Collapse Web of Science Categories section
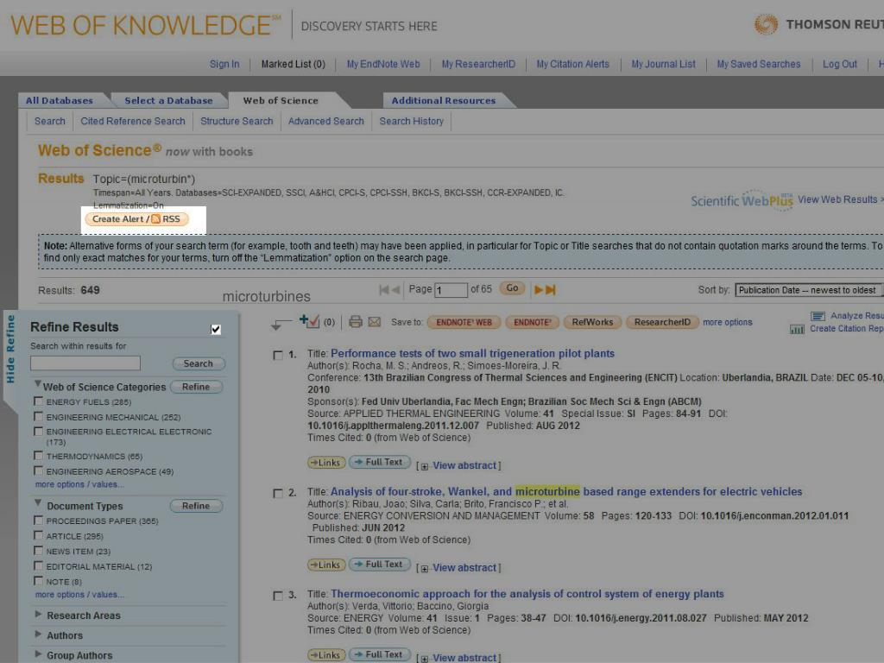The height and width of the screenshot is (663, 884). pos(38,384)
